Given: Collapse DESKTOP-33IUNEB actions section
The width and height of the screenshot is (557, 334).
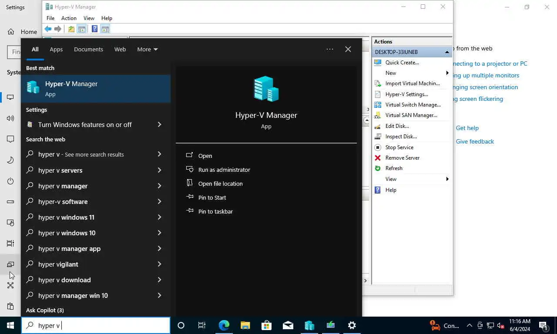Looking at the screenshot, I should pyautogui.click(x=447, y=52).
